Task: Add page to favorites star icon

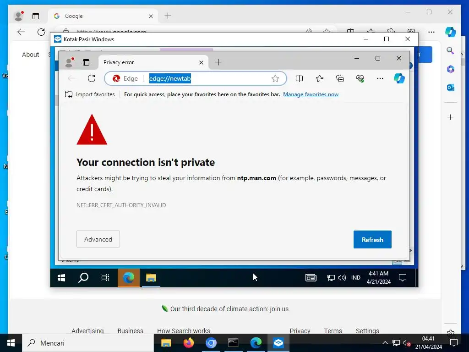Action: pyautogui.click(x=275, y=78)
